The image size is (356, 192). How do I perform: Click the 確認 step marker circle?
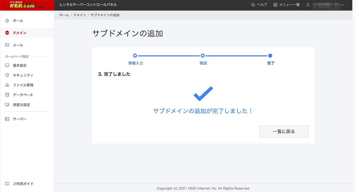pos(203,55)
